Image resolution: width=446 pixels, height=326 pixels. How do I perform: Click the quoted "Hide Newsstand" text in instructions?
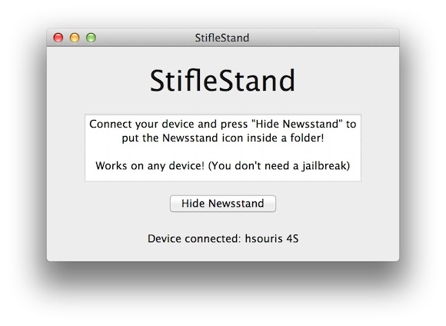[x=297, y=124]
